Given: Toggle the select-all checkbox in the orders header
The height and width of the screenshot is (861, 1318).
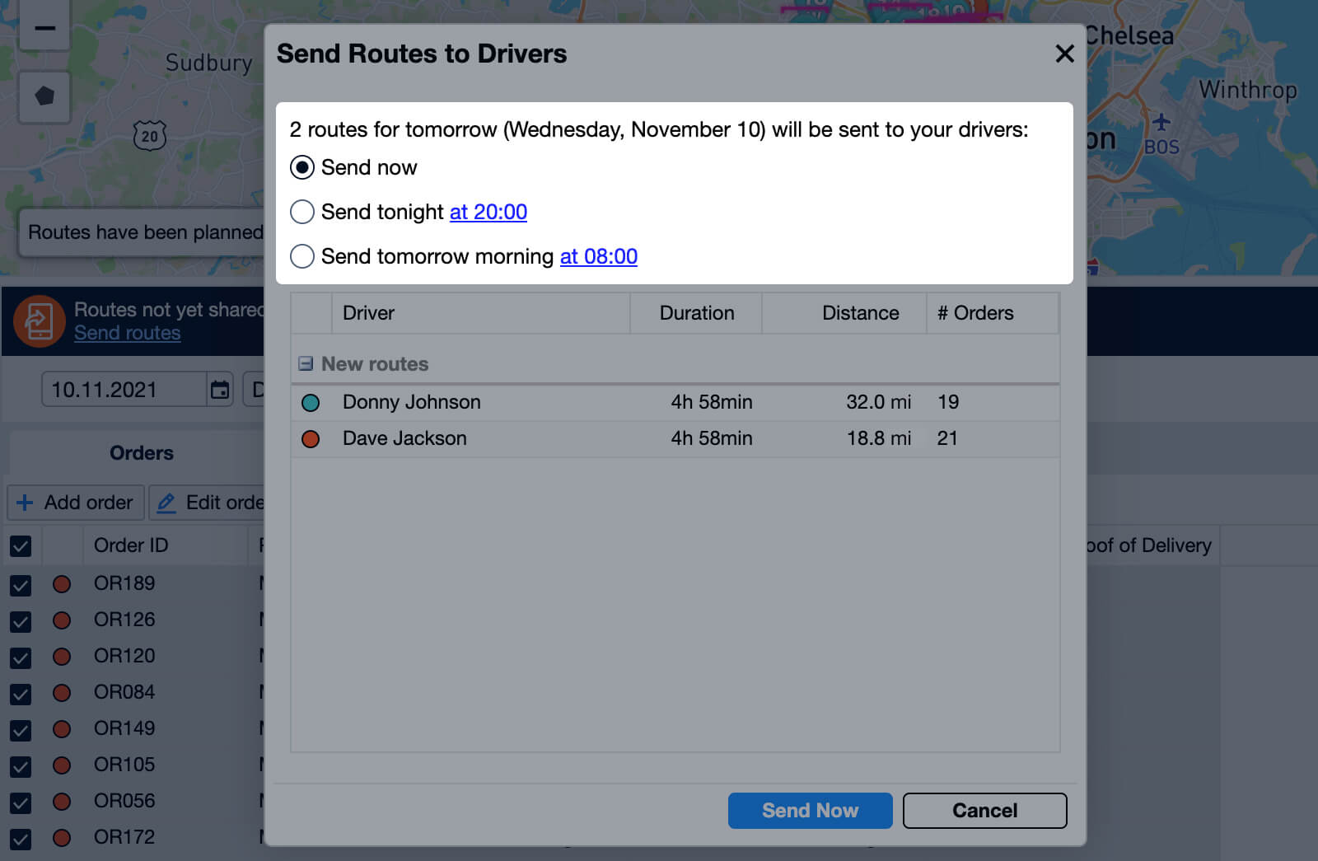Looking at the screenshot, I should [20, 545].
